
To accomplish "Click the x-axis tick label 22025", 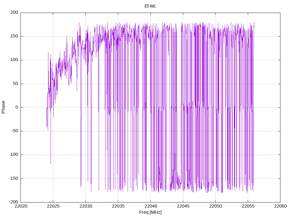I will point(53,206).
